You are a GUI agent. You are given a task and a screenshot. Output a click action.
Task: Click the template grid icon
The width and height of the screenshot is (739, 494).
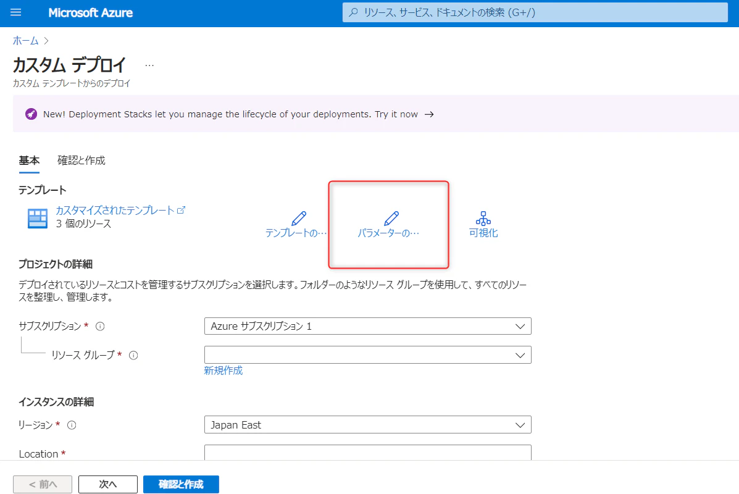pos(38,218)
